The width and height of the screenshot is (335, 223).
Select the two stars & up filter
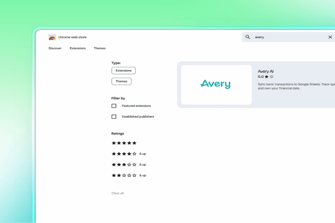pos(129,175)
